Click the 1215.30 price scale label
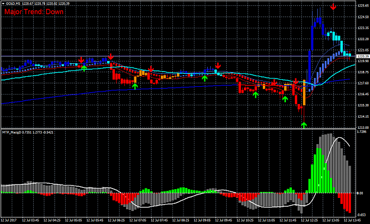Viewport: 370px width, 224px height. point(363,105)
